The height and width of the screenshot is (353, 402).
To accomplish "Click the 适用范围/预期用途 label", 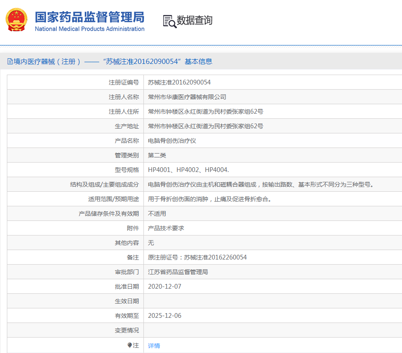I will pos(113,199).
